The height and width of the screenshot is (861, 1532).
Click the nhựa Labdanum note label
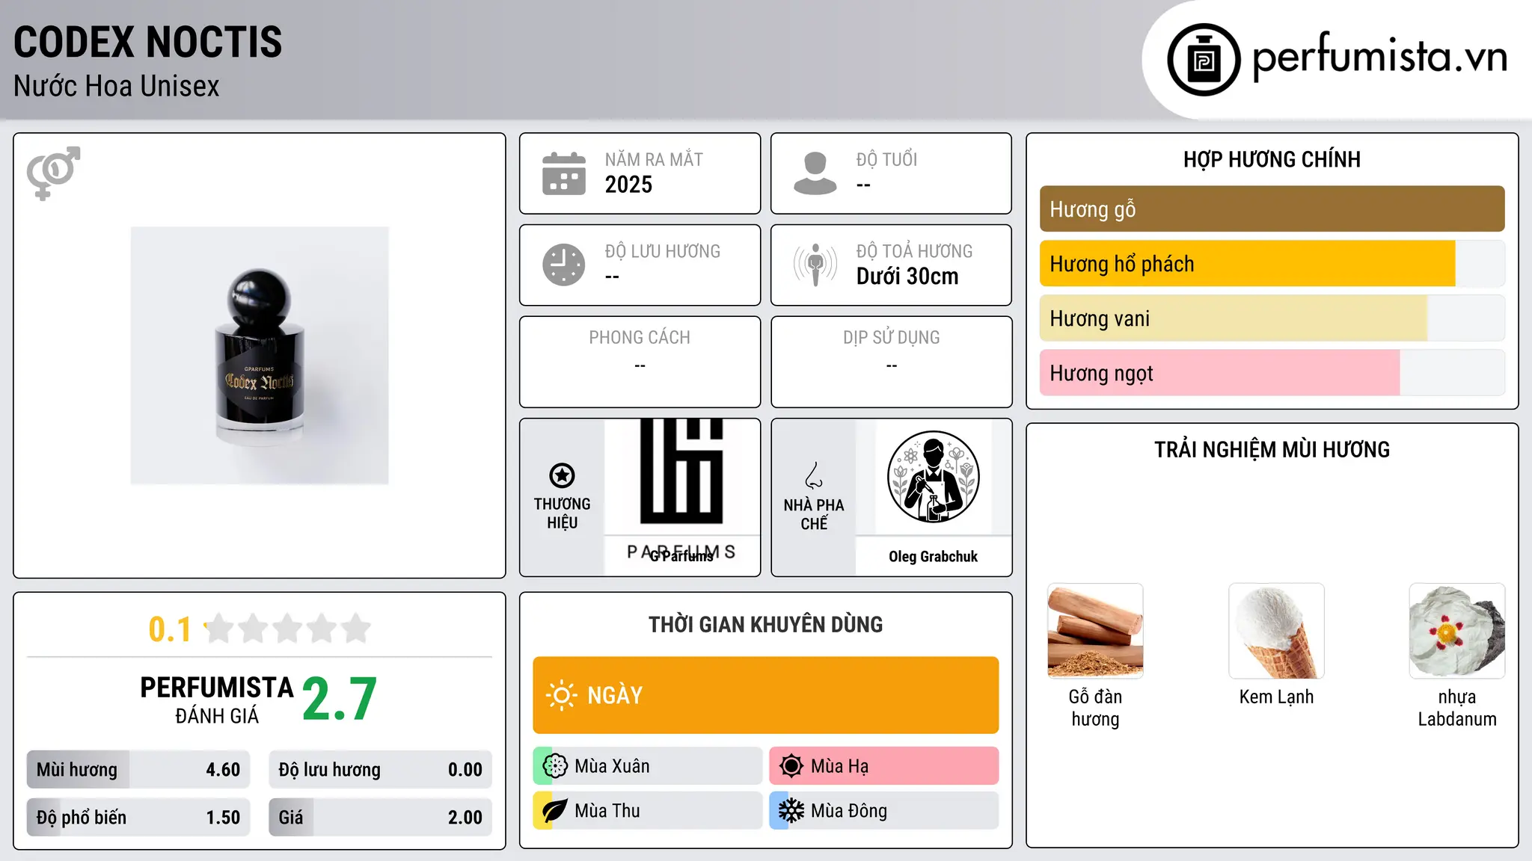[x=1457, y=708]
